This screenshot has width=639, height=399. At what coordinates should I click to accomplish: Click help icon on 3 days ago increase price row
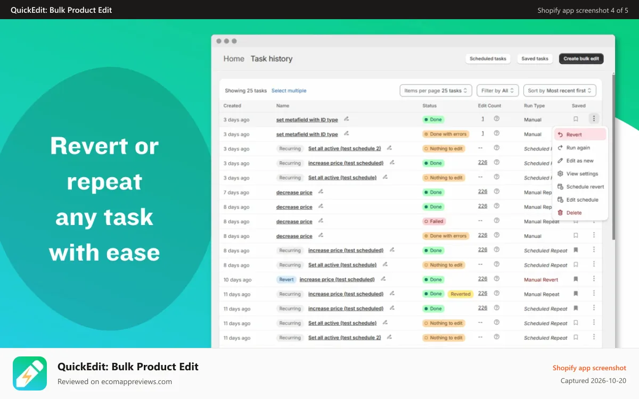[x=497, y=163]
